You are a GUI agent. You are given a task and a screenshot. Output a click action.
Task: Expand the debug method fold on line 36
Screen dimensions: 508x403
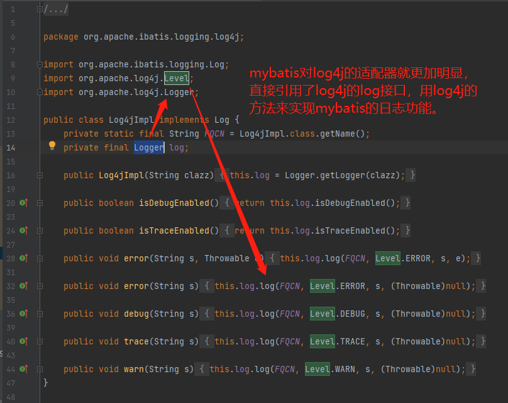pyautogui.click(x=40, y=314)
